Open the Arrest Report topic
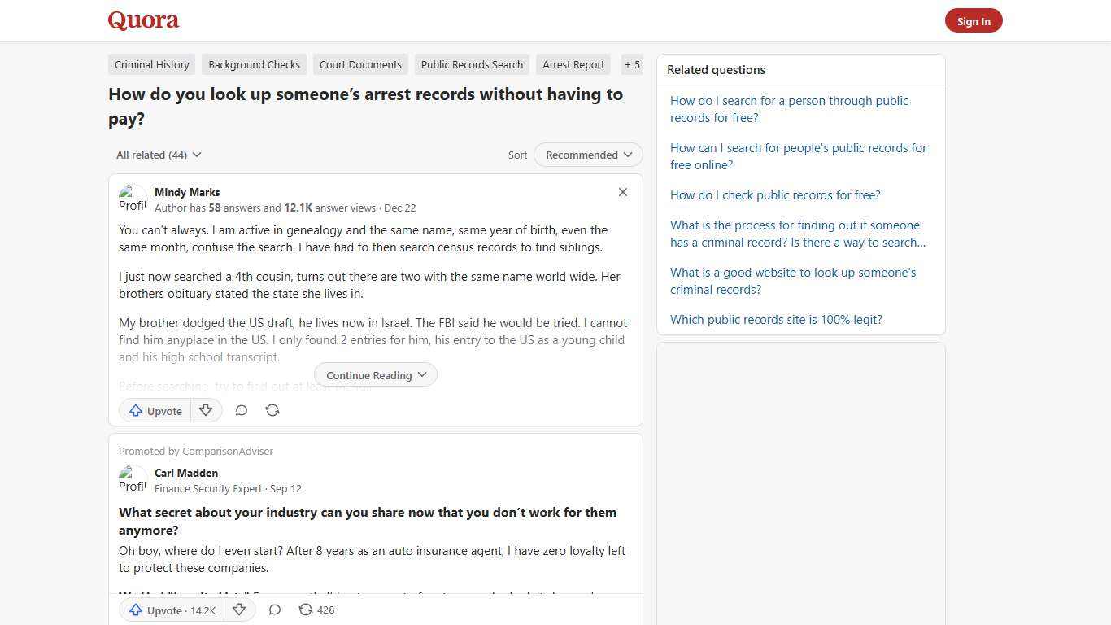The height and width of the screenshot is (625, 1111). coord(573,64)
